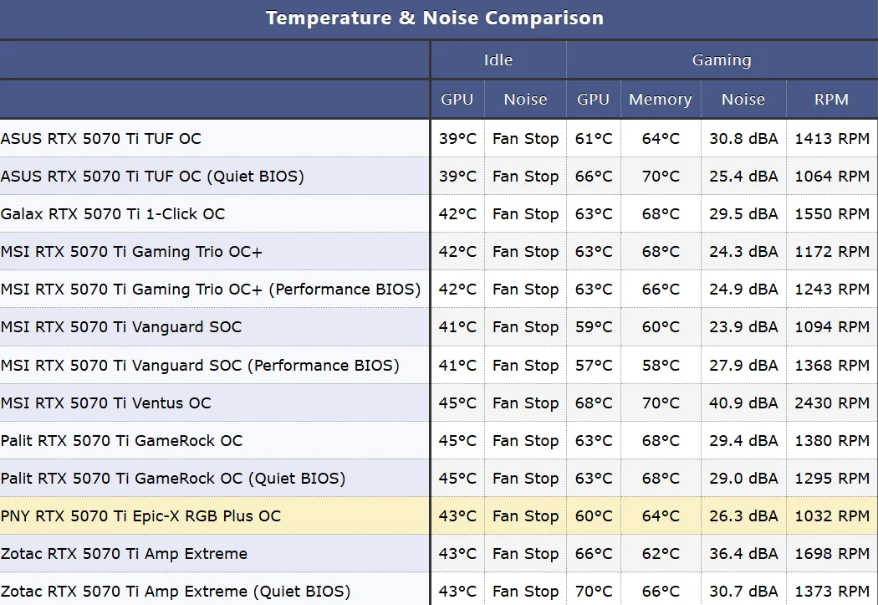
Task: Click the Gaming column group header
Action: tap(722, 60)
